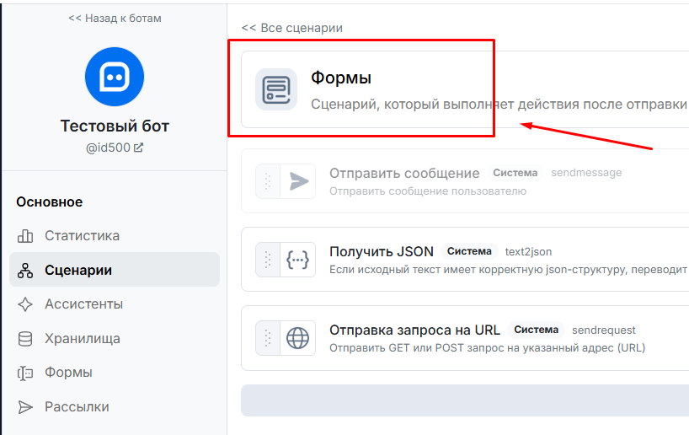Click curly braces icon of Получить JSON
This screenshot has width=689, height=435.
(x=298, y=260)
